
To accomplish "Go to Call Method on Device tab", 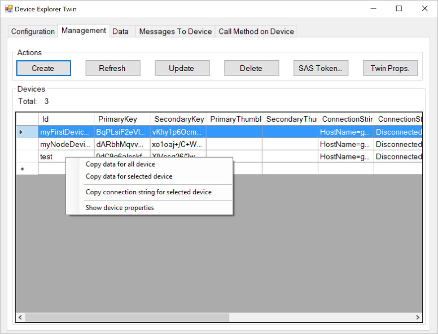I will click(256, 31).
